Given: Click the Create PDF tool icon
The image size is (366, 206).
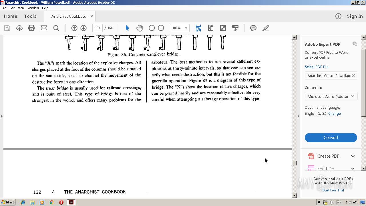Looking at the screenshot, I should point(311,156).
